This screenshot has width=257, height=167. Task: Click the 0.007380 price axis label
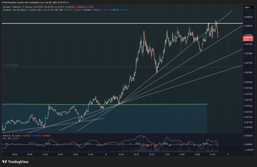pyautogui.click(x=248, y=94)
